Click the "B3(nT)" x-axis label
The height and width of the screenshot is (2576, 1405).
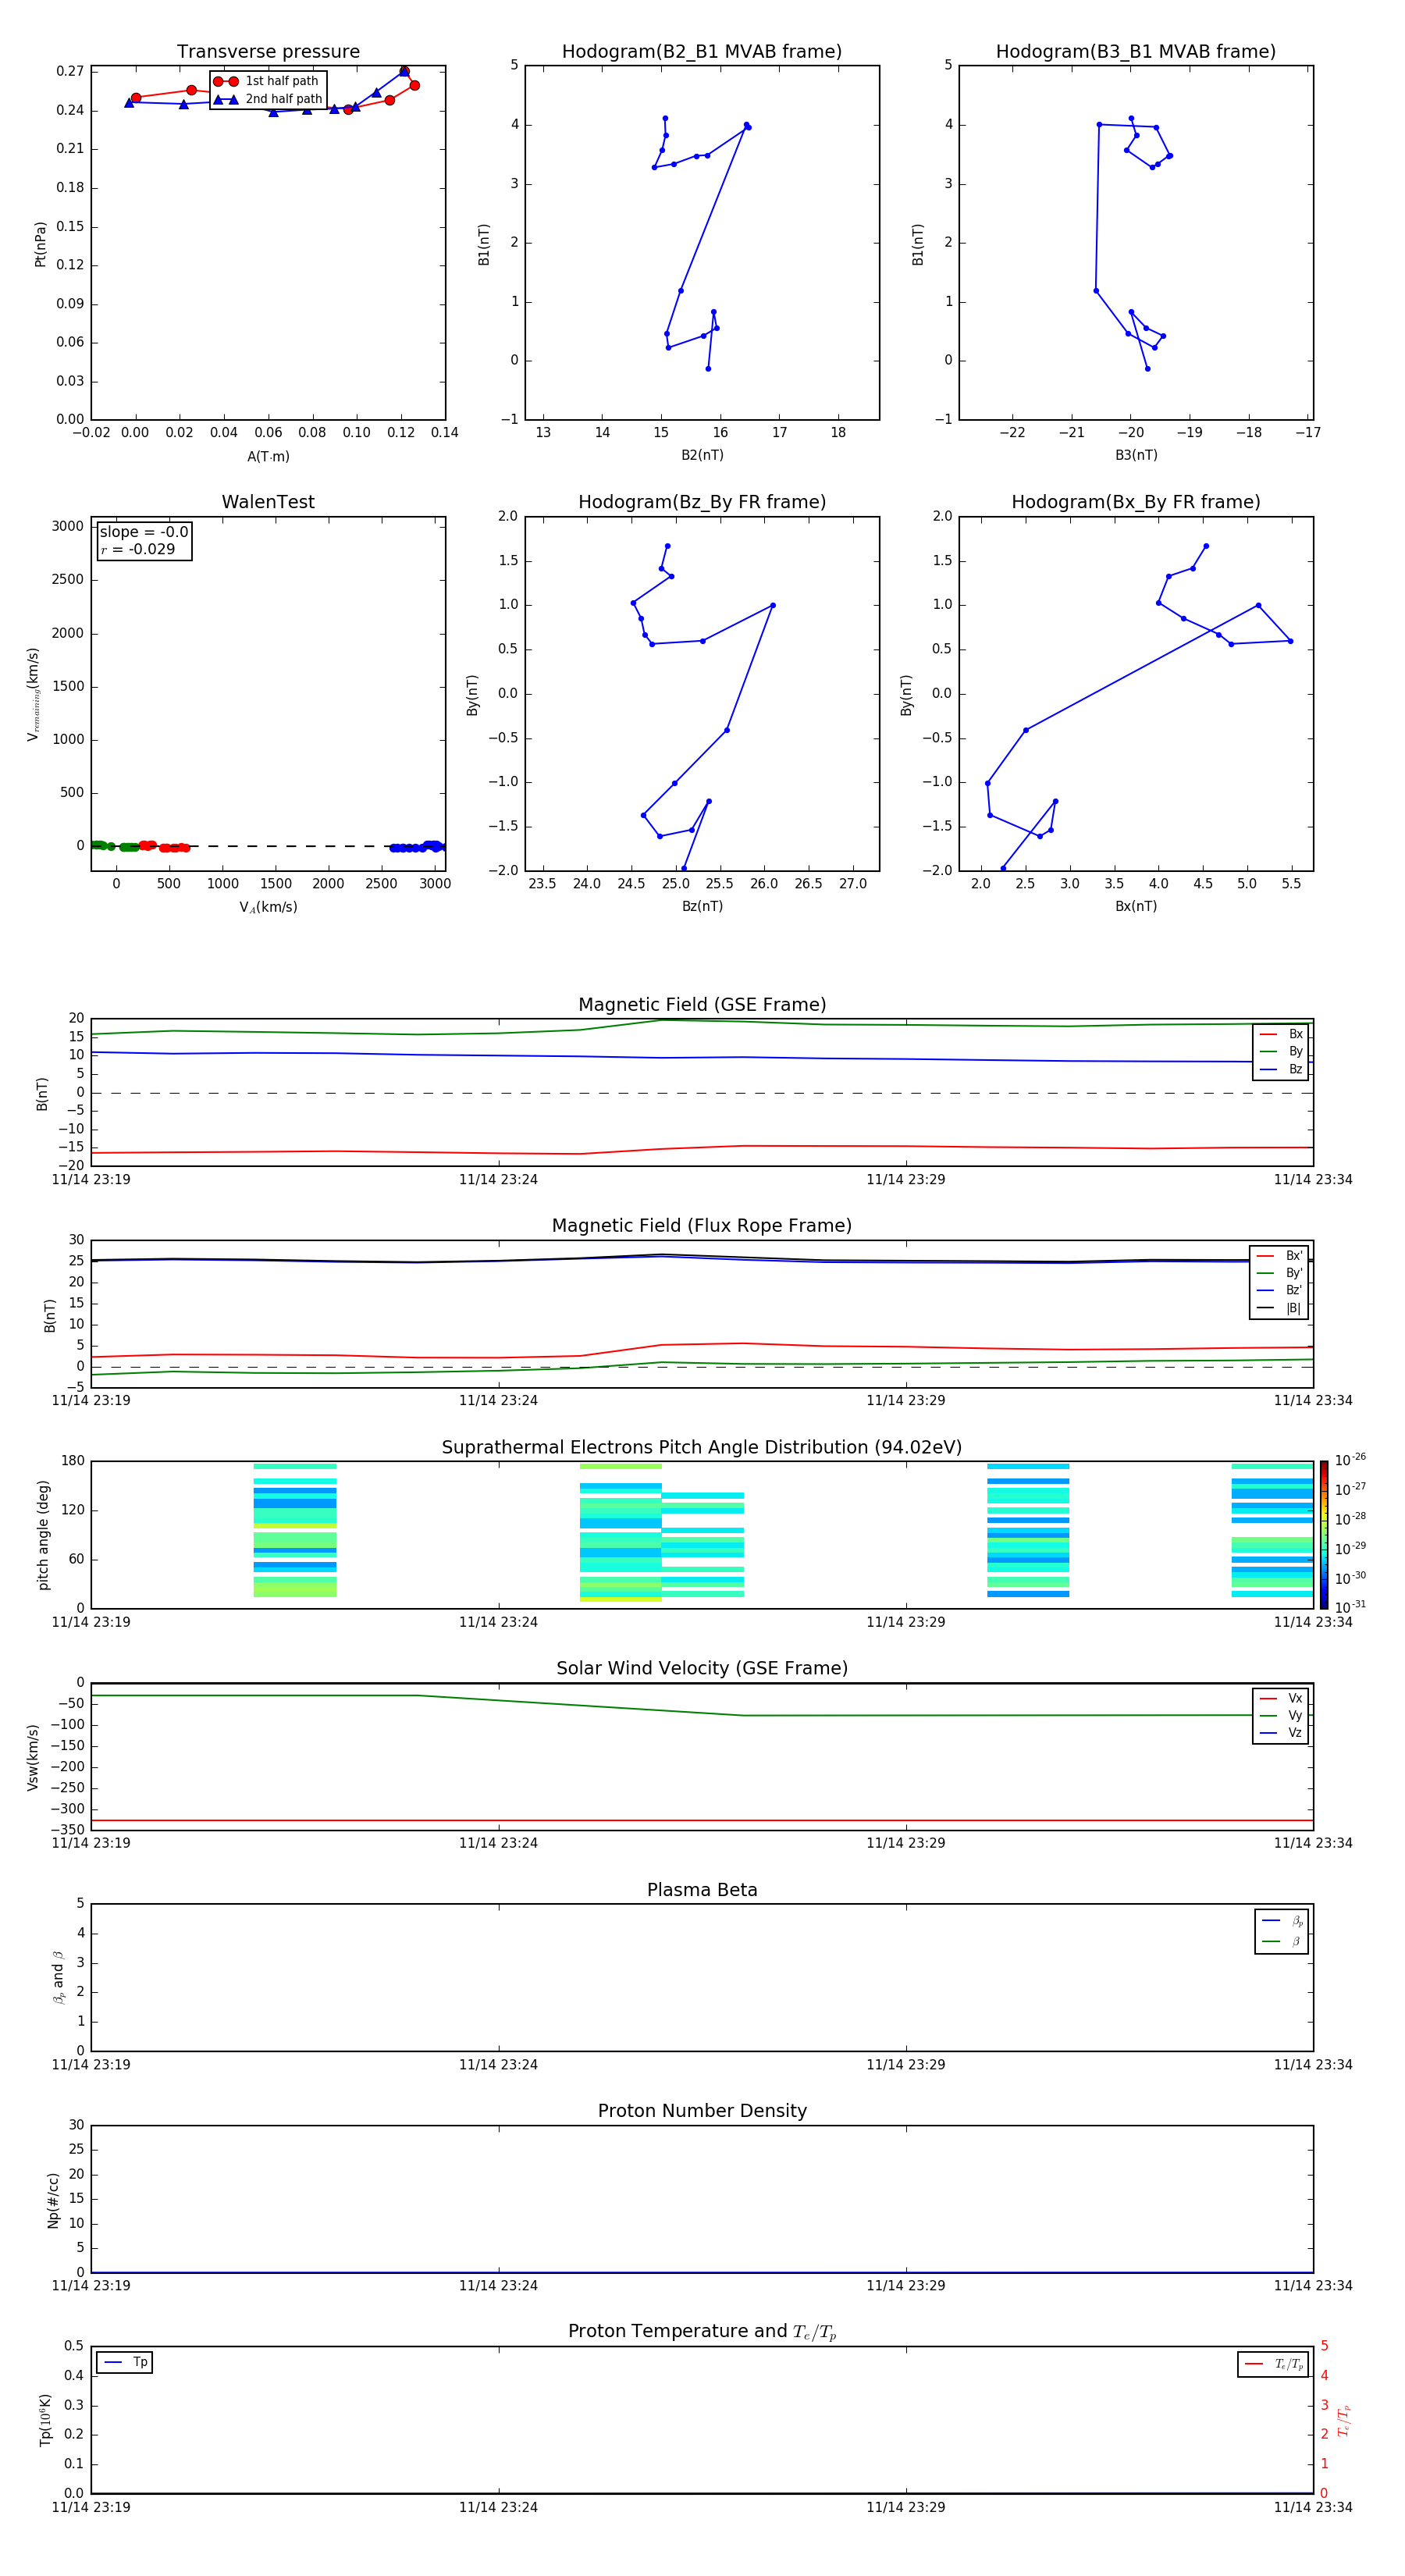click(1136, 456)
